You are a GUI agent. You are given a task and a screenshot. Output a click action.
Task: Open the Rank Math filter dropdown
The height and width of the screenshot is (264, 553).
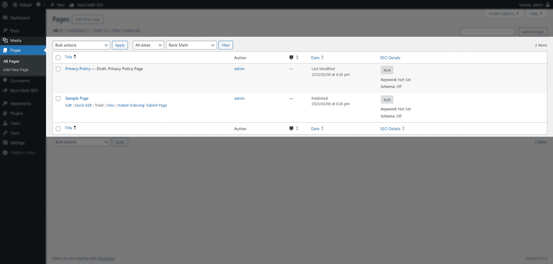click(191, 45)
